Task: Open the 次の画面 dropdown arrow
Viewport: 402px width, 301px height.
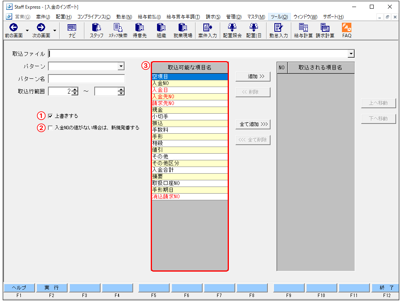Action: 55,30
